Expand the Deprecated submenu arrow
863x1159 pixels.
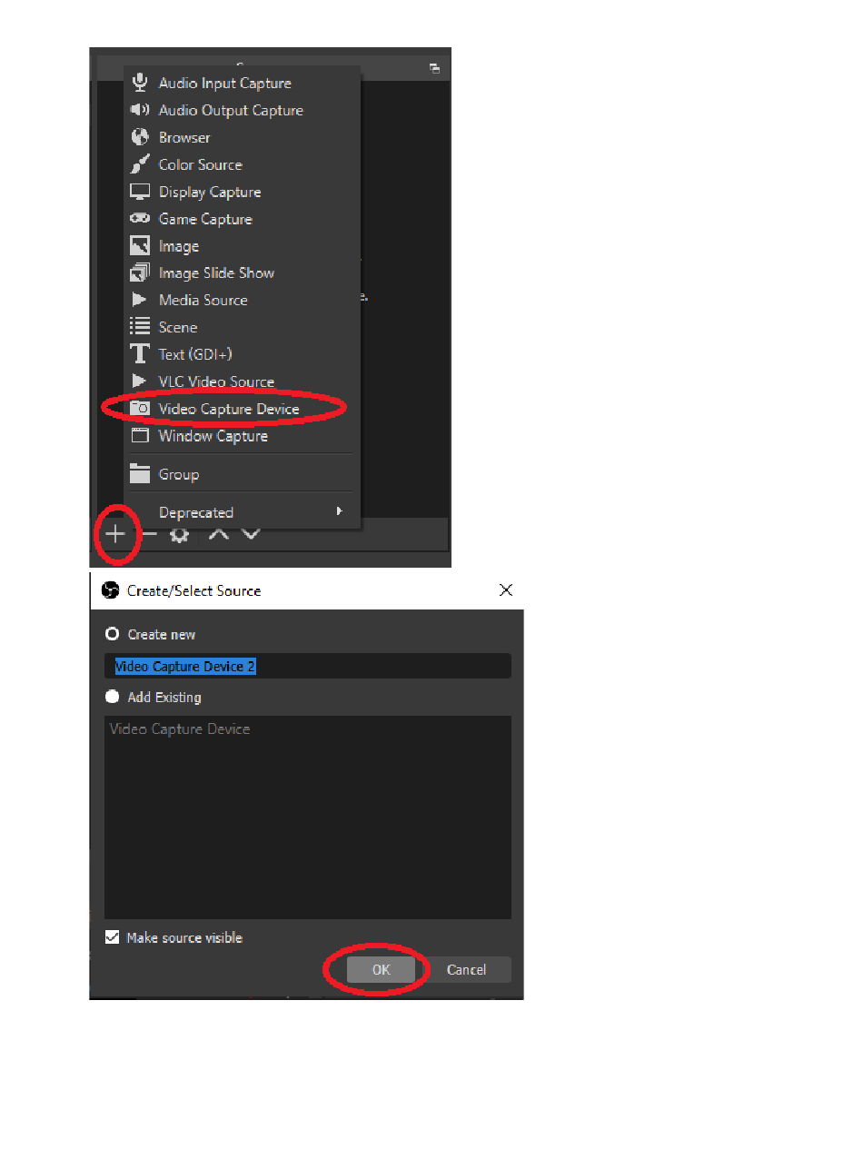click(339, 511)
